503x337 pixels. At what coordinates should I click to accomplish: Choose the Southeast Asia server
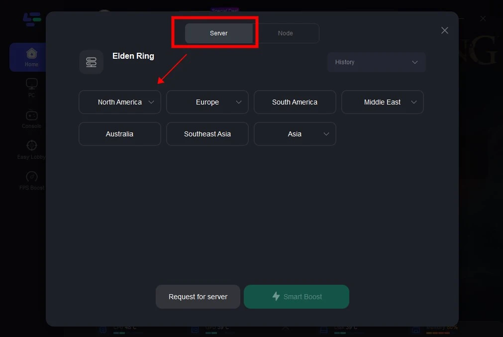point(207,134)
